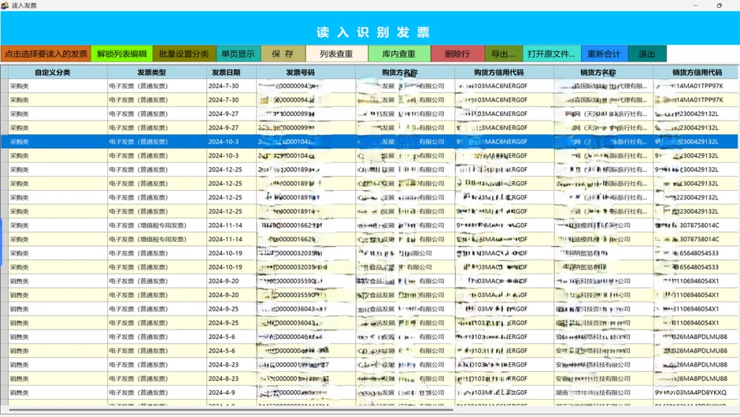Click 解锁列表编辑 button
The height and width of the screenshot is (417, 740).
coord(122,53)
